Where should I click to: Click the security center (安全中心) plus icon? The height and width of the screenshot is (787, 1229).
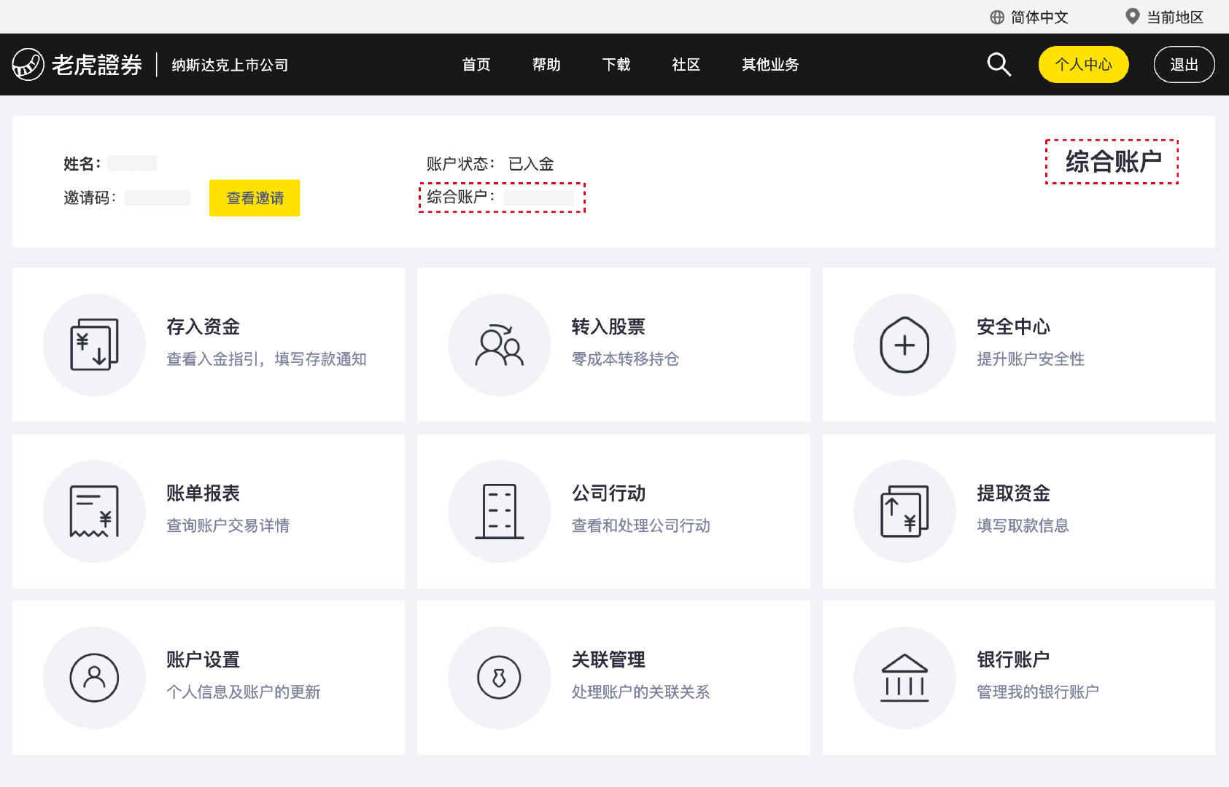pyautogui.click(x=904, y=345)
